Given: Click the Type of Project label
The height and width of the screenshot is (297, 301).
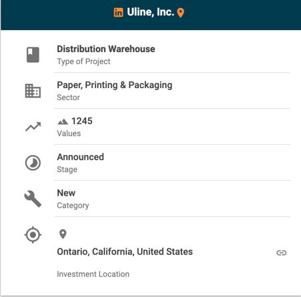Looking at the screenshot, I should (x=83, y=61).
